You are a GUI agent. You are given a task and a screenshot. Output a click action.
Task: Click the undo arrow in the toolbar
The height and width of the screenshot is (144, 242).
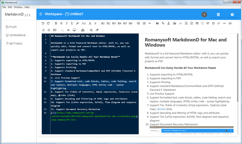[x=43, y=23]
